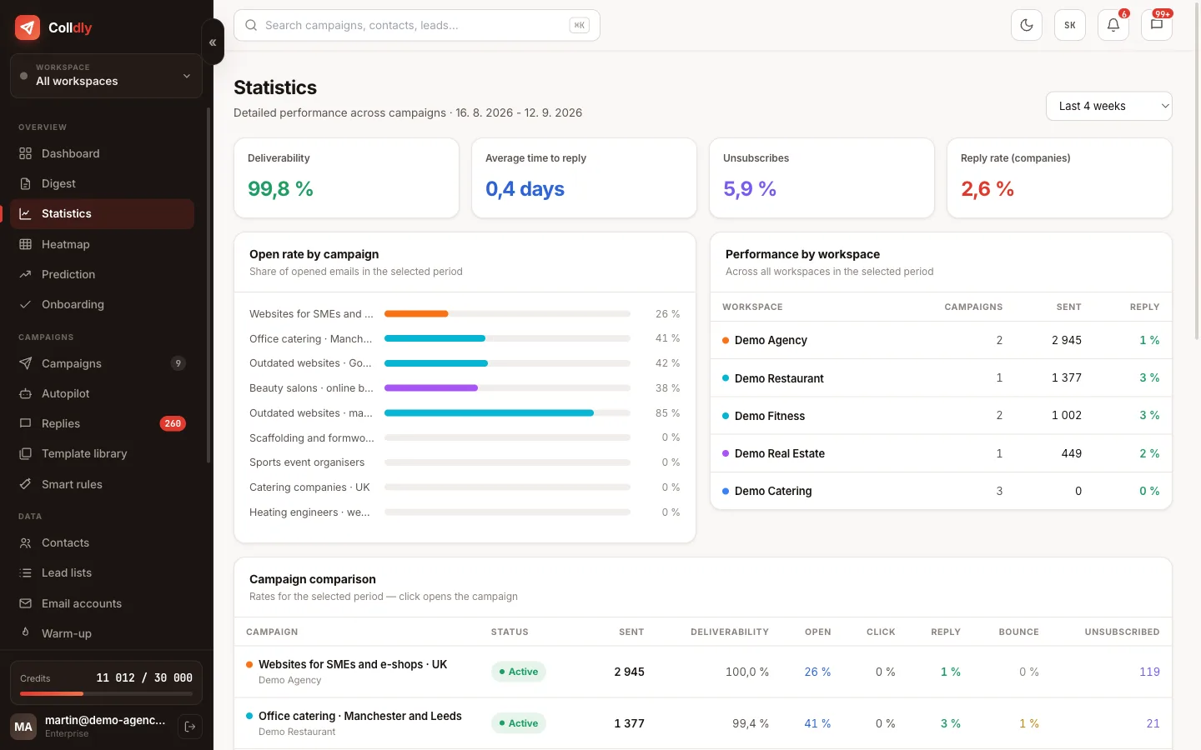This screenshot has width=1201, height=750.
Task: Click the 119 unsubscribed count link
Action: pos(1149,672)
